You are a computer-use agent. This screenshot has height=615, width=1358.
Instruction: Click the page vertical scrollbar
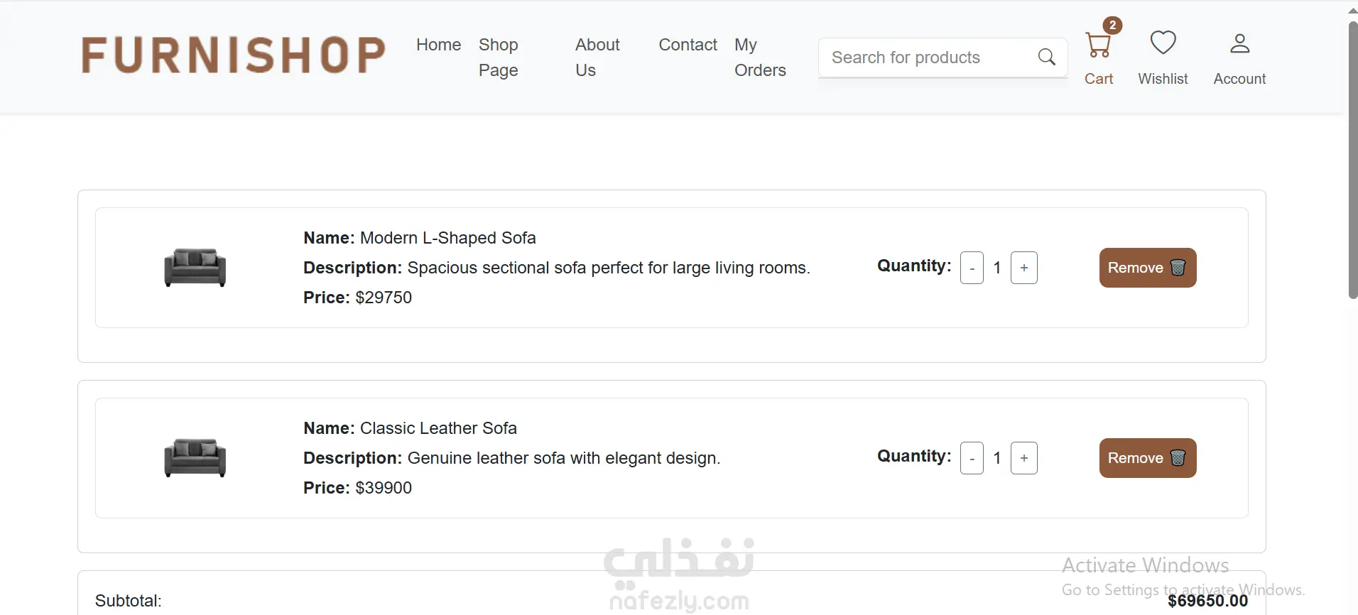click(x=1352, y=160)
